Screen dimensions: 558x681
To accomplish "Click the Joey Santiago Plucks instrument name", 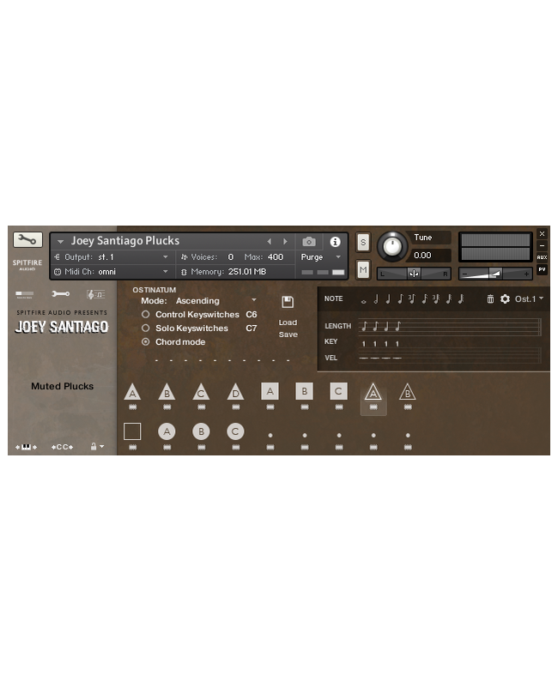I will pos(125,241).
